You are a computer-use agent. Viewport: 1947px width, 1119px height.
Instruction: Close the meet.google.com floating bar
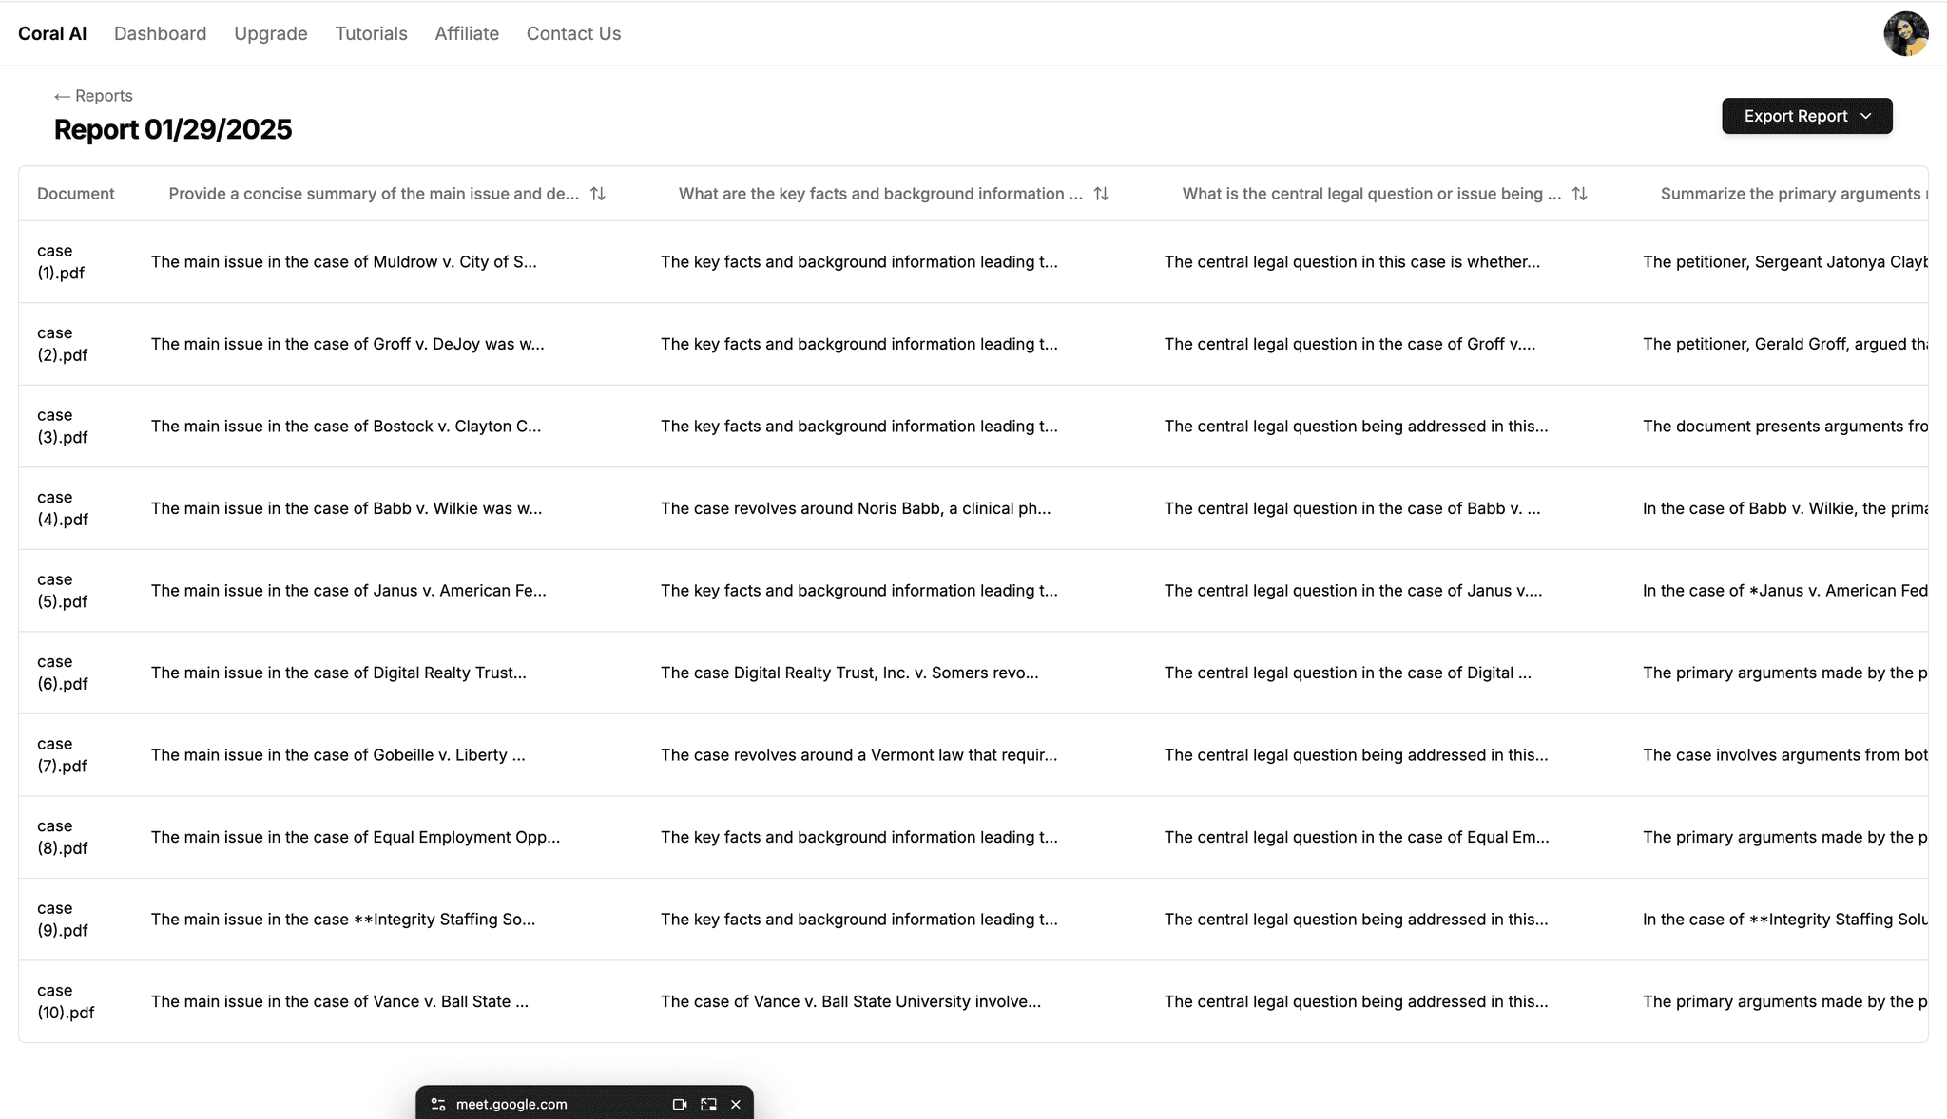pyautogui.click(x=735, y=1104)
